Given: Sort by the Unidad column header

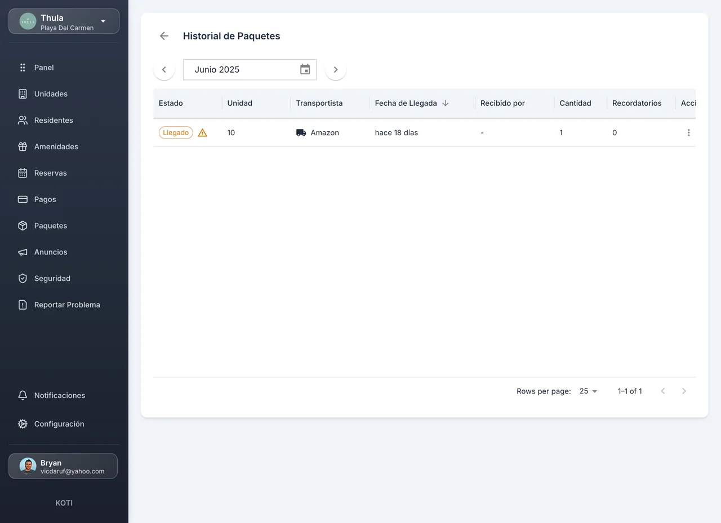Looking at the screenshot, I should [239, 103].
